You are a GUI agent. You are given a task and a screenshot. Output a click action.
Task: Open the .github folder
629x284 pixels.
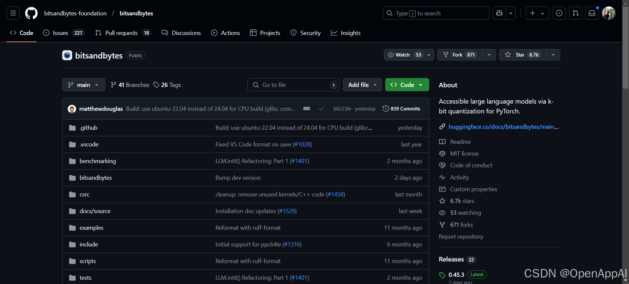88,128
